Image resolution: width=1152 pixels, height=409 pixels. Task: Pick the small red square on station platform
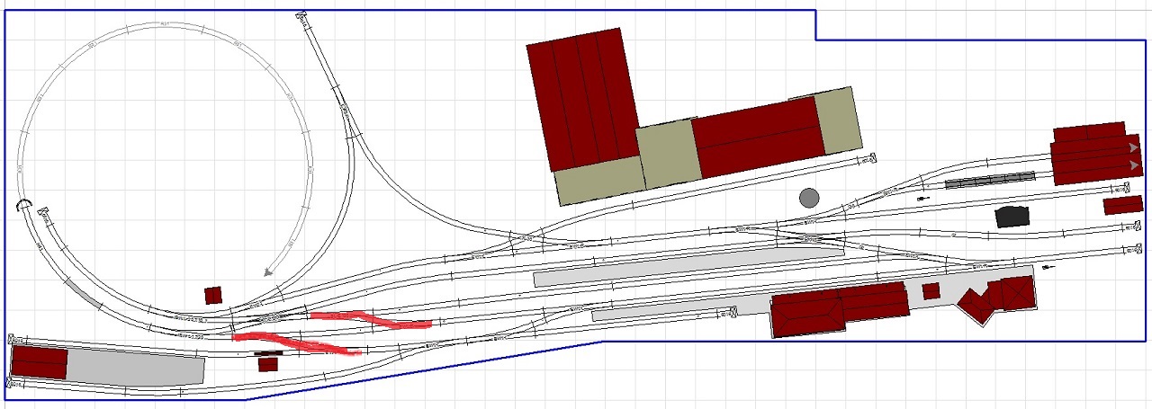tap(931, 291)
